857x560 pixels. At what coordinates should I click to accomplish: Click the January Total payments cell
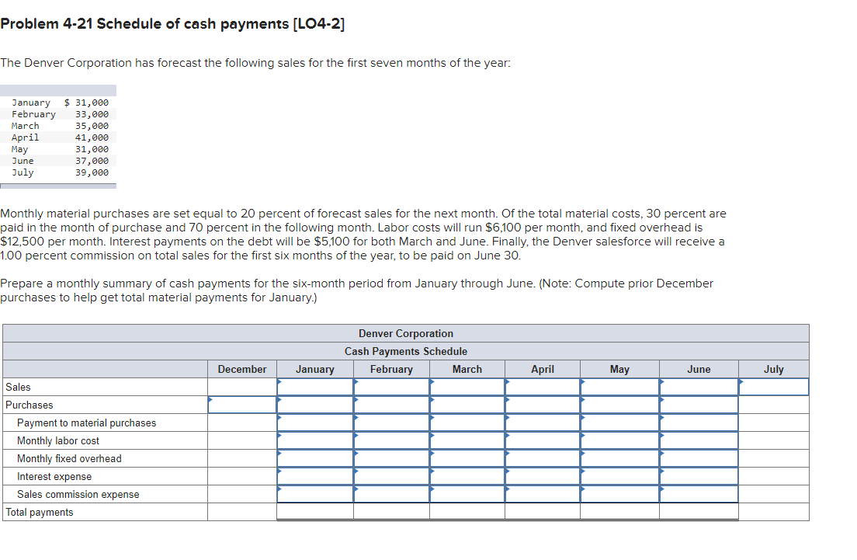tap(315, 512)
